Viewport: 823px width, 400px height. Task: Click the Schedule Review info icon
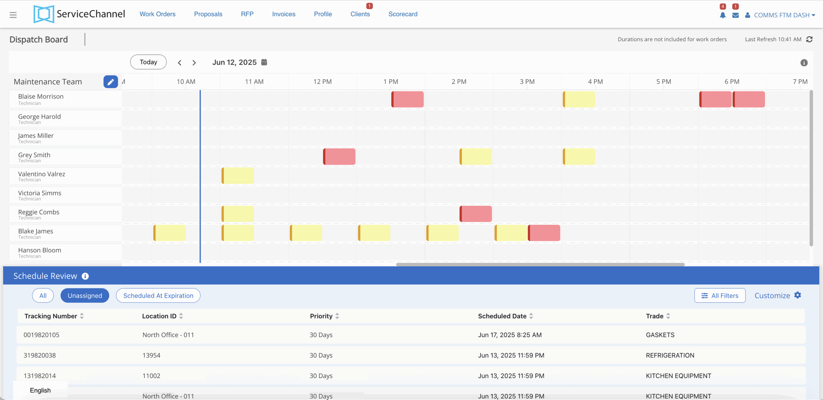click(85, 276)
